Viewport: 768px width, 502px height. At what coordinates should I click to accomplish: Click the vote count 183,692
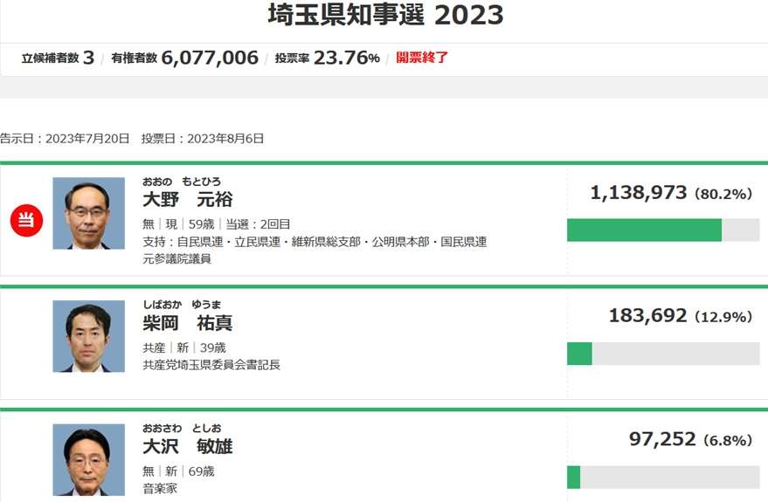coord(647,315)
